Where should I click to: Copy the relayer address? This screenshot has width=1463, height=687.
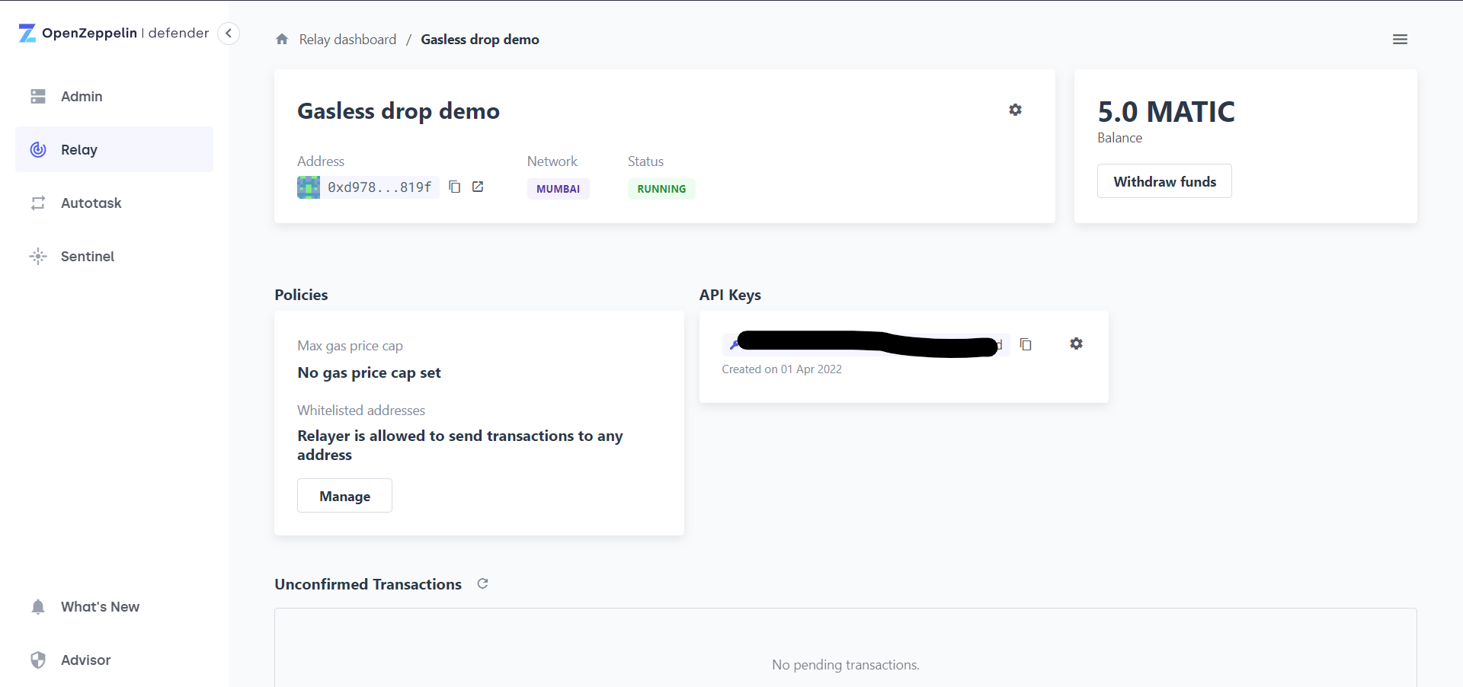[x=455, y=187]
